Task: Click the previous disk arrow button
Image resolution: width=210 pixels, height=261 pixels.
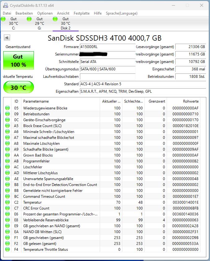Action: point(7,38)
